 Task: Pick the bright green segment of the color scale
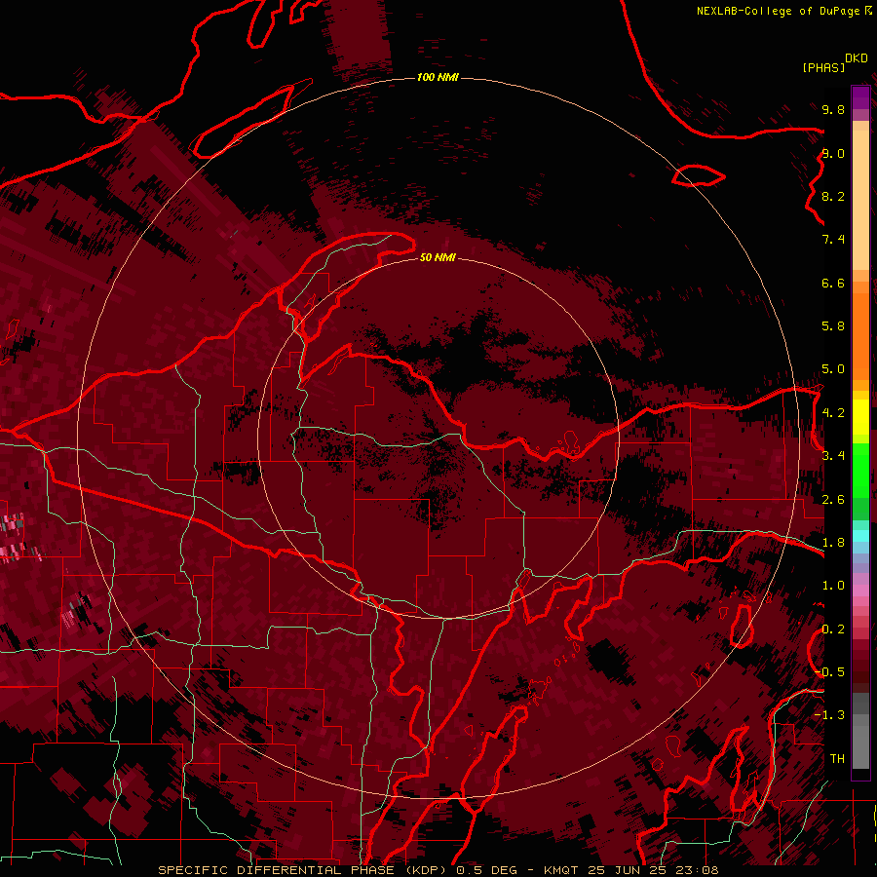click(x=860, y=470)
